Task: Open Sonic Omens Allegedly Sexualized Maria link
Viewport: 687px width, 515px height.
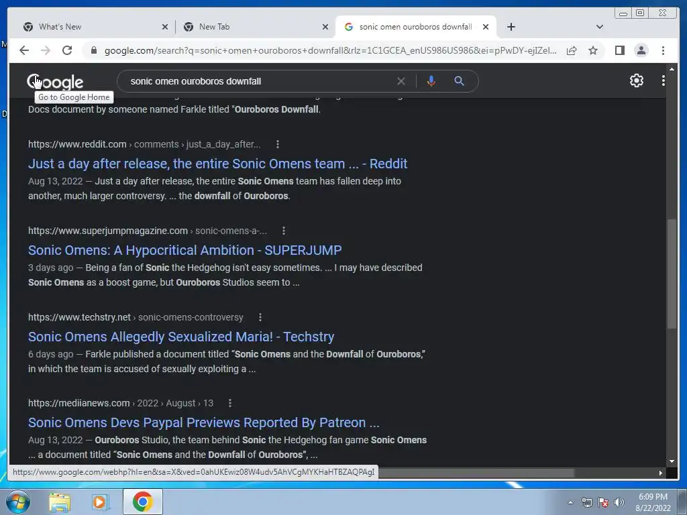Action: pyautogui.click(x=181, y=337)
